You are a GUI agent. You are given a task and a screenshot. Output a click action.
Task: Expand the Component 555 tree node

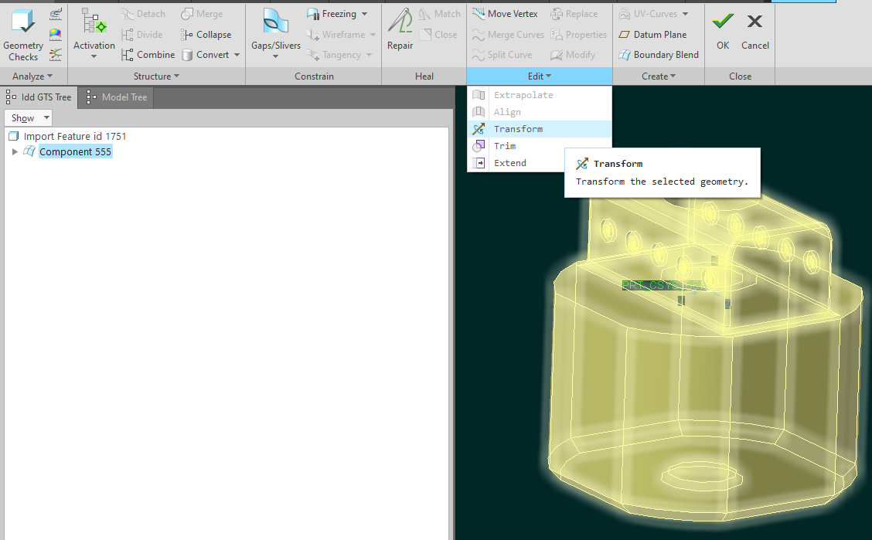pos(14,151)
